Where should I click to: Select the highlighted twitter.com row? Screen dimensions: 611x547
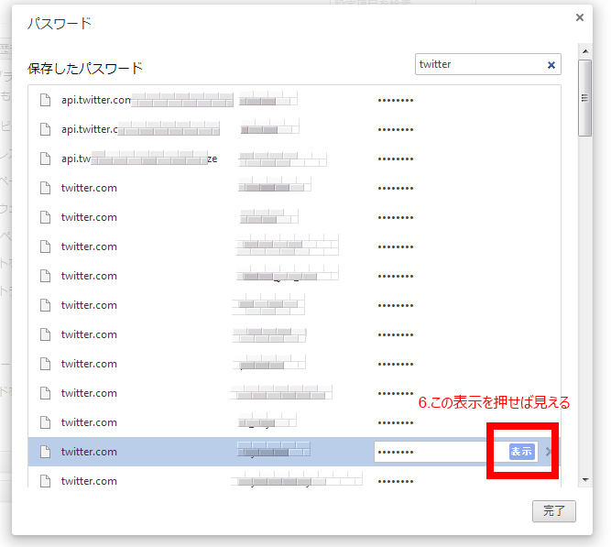point(294,452)
